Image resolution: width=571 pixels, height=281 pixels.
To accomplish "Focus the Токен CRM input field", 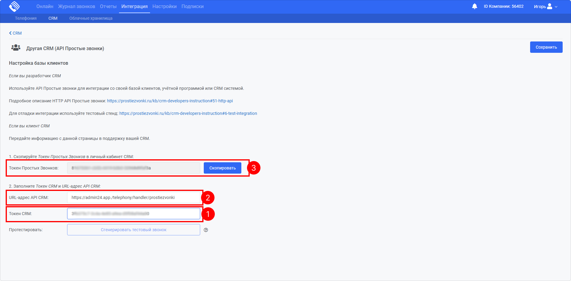I will click(x=134, y=214).
